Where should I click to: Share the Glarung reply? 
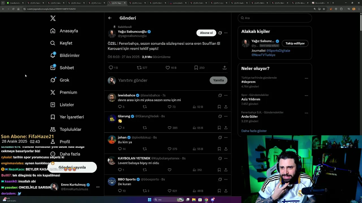(226, 128)
